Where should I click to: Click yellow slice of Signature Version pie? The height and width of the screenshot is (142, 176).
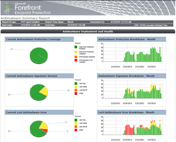[x=44, y=91]
